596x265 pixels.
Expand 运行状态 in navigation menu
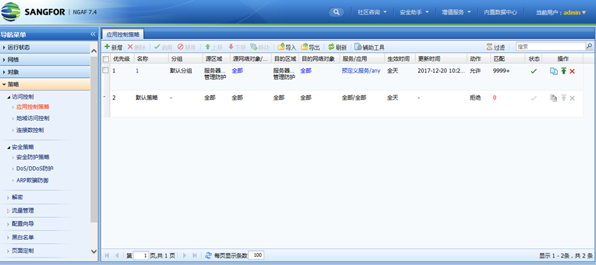point(45,47)
